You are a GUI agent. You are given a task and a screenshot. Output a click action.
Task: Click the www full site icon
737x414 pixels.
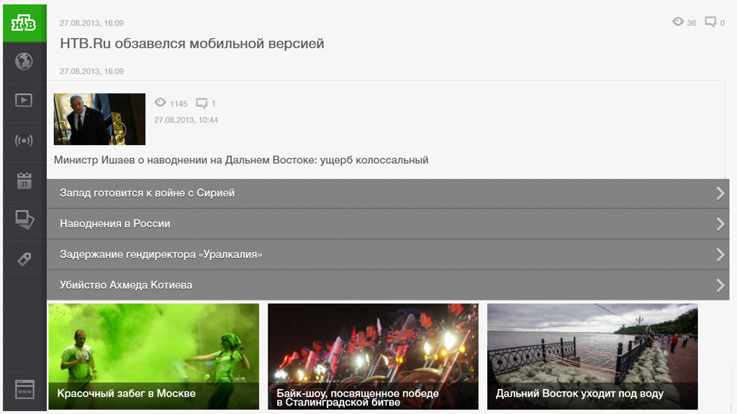24,390
